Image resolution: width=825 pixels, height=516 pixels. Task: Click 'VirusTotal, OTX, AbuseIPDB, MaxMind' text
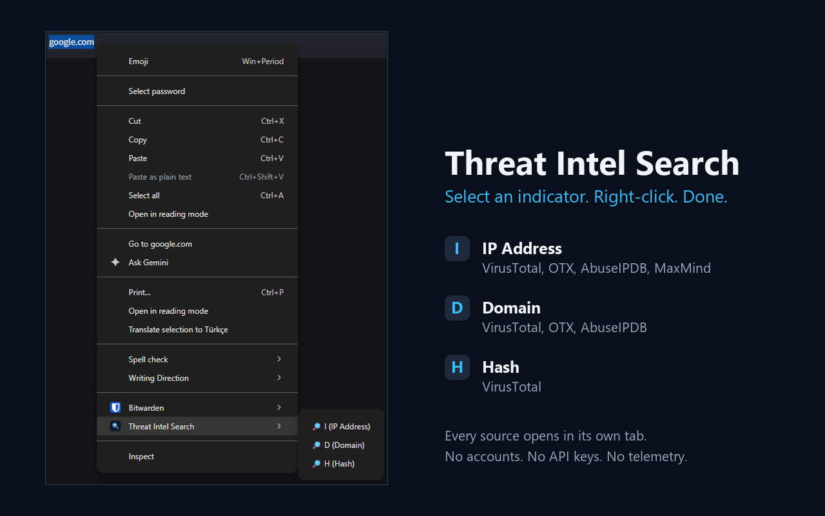(x=596, y=268)
